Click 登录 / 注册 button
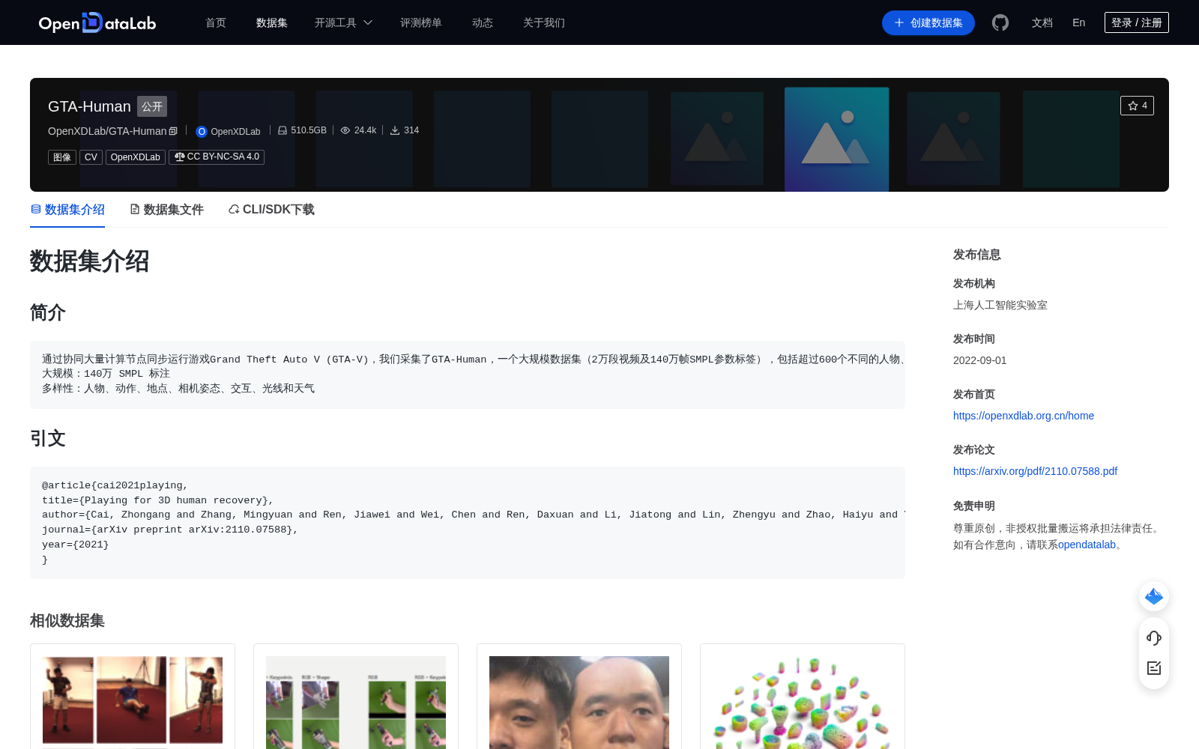This screenshot has height=749, width=1199. pyautogui.click(x=1137, y=22)
